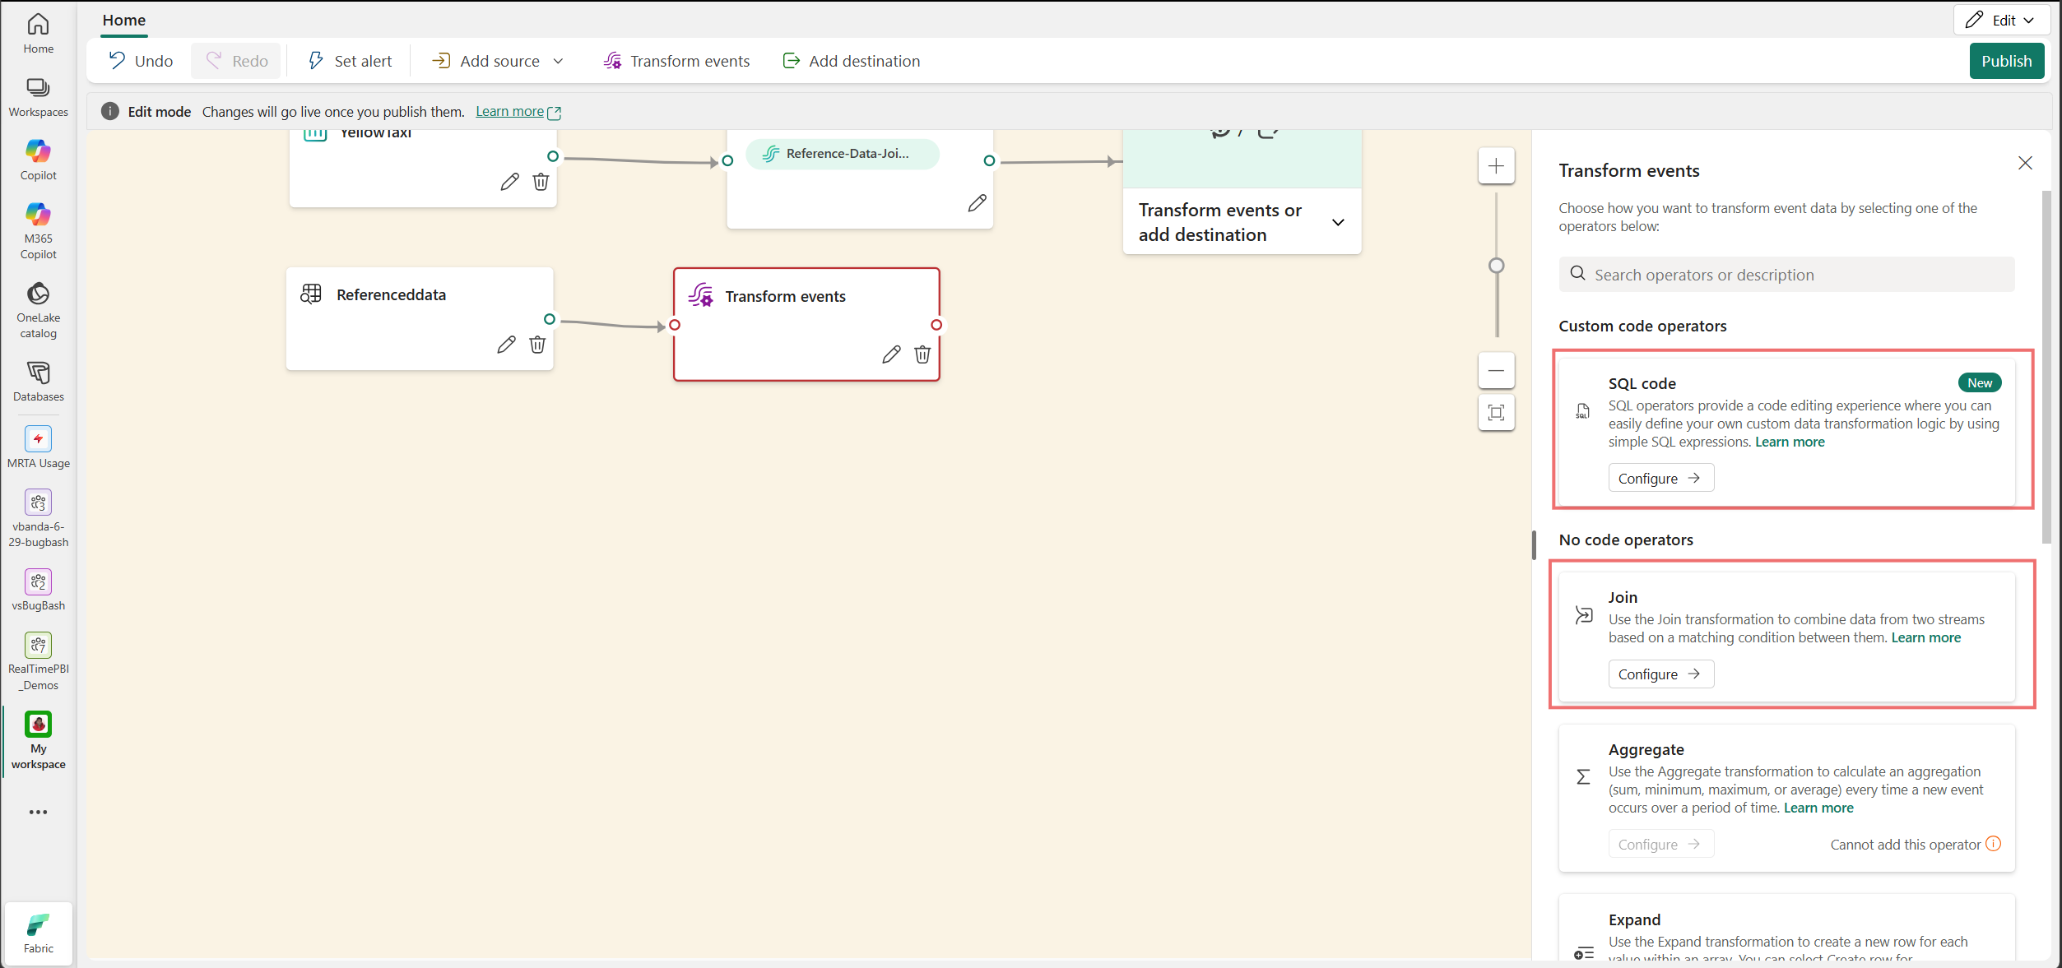
Task: Expand Transform events or add destination chevron
Action: (1338, 222)
